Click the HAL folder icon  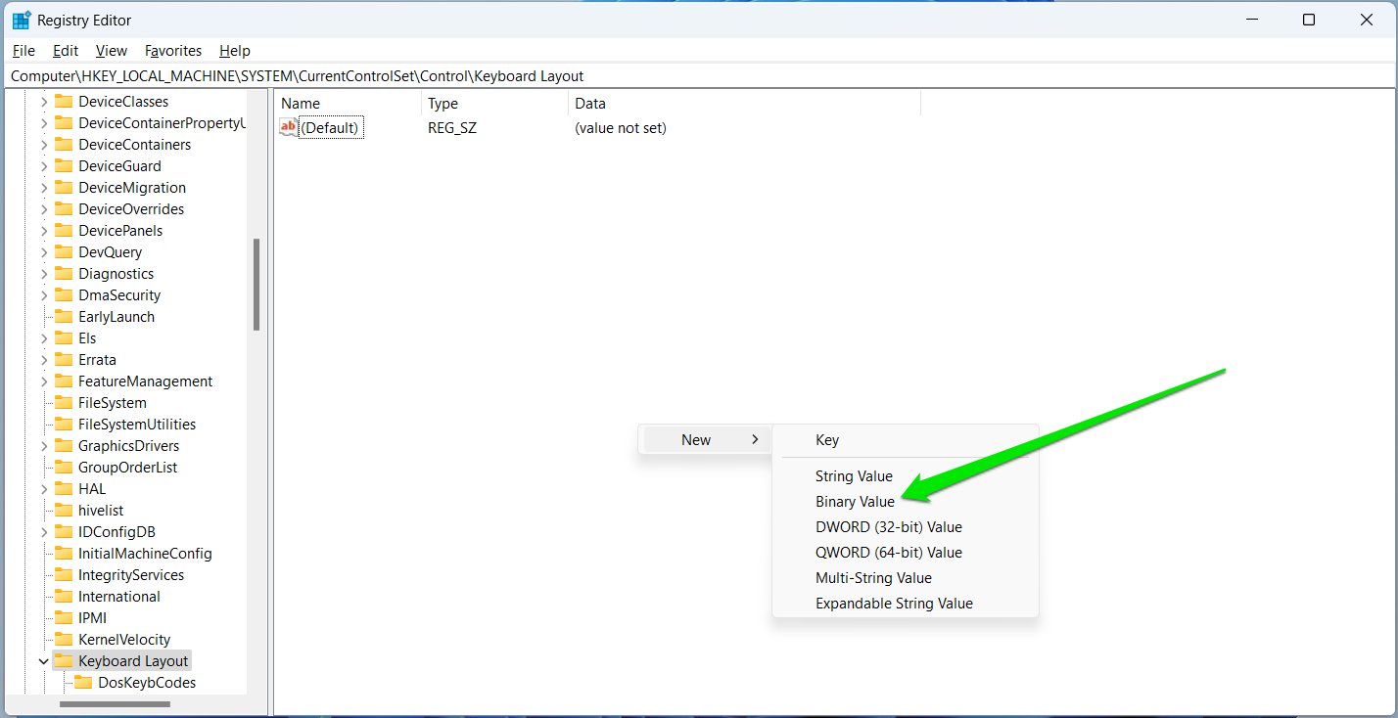[63, 488]
